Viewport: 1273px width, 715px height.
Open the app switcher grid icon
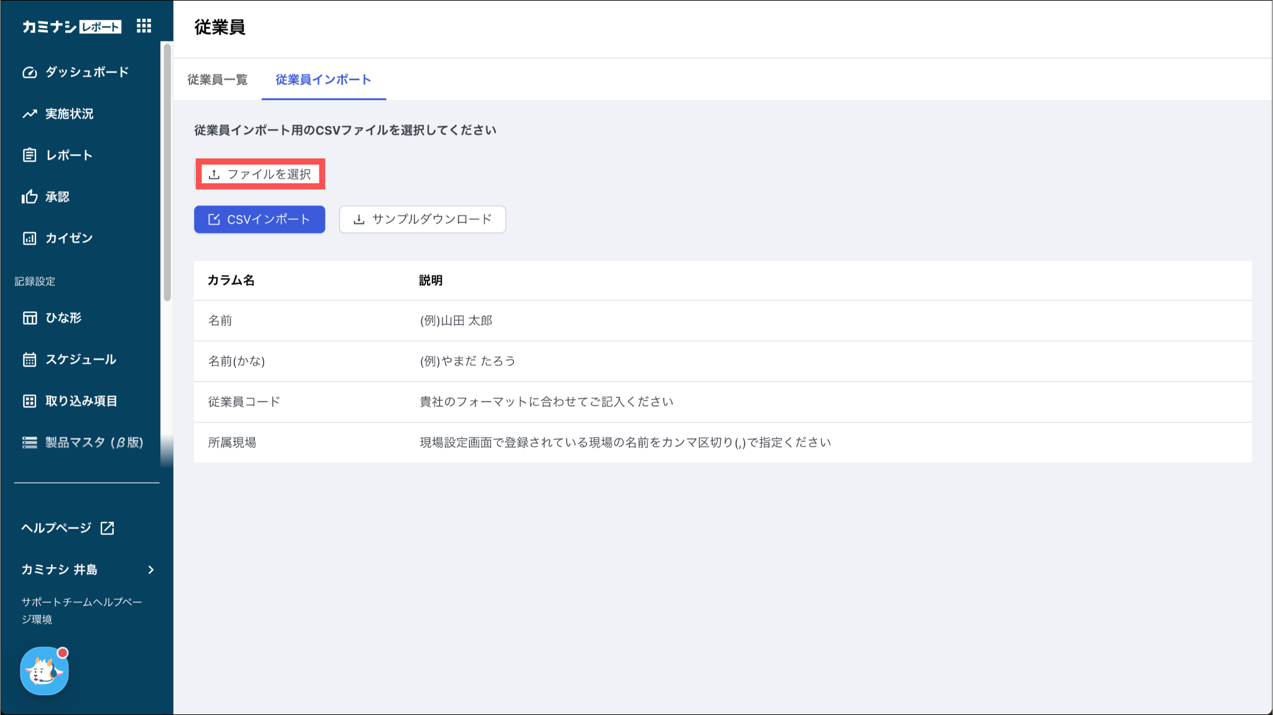pyautogui.click(x=144, y=26)
